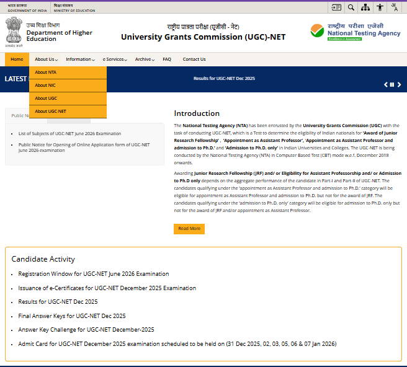Open Registration Window for UGC-NET June 2026 link
The height and width of the screenshot is (367, 407).
(x=94, y=274)
